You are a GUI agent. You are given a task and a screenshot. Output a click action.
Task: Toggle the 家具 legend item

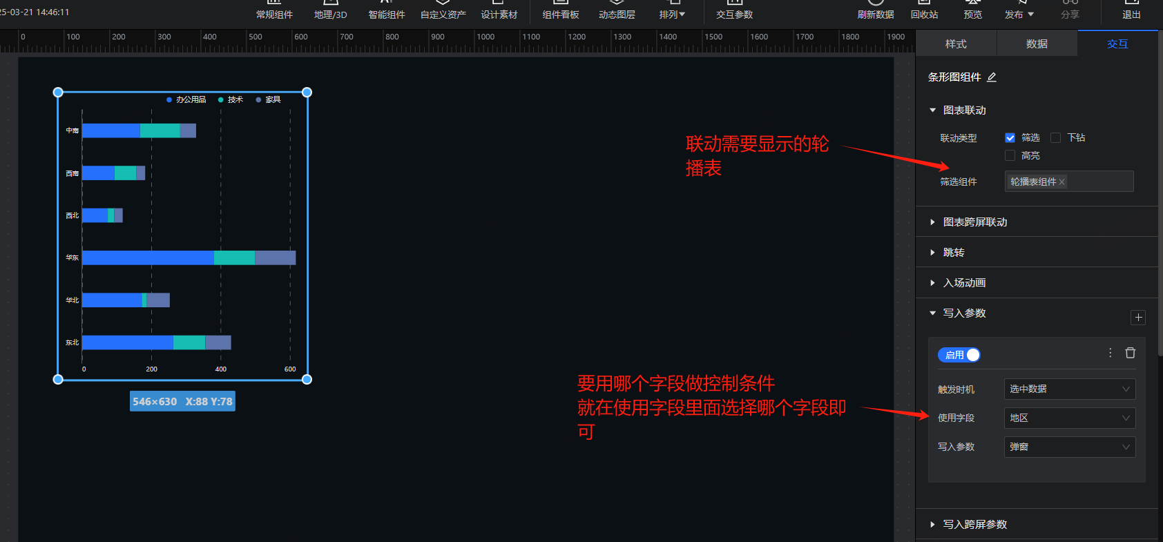click(268, 99)
